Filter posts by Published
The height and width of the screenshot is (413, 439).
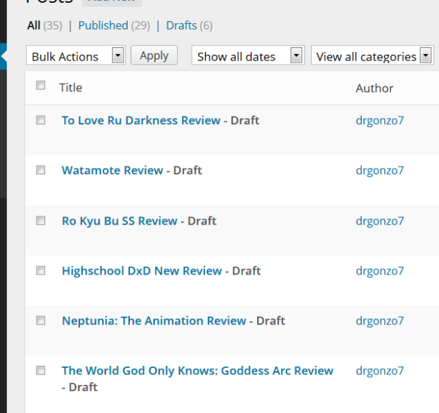click(x=103, y=25)
